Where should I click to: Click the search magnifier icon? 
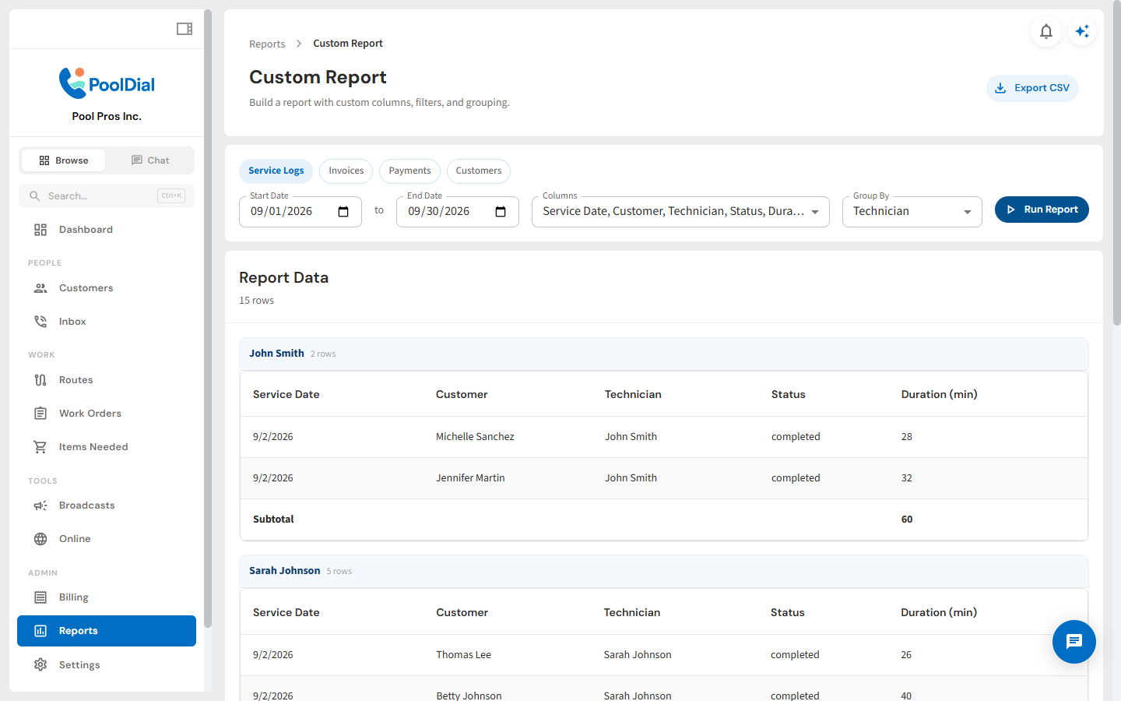coord(35,196)
